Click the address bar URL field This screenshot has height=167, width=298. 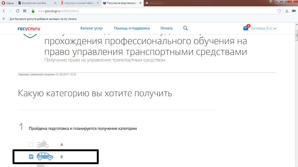146,11
